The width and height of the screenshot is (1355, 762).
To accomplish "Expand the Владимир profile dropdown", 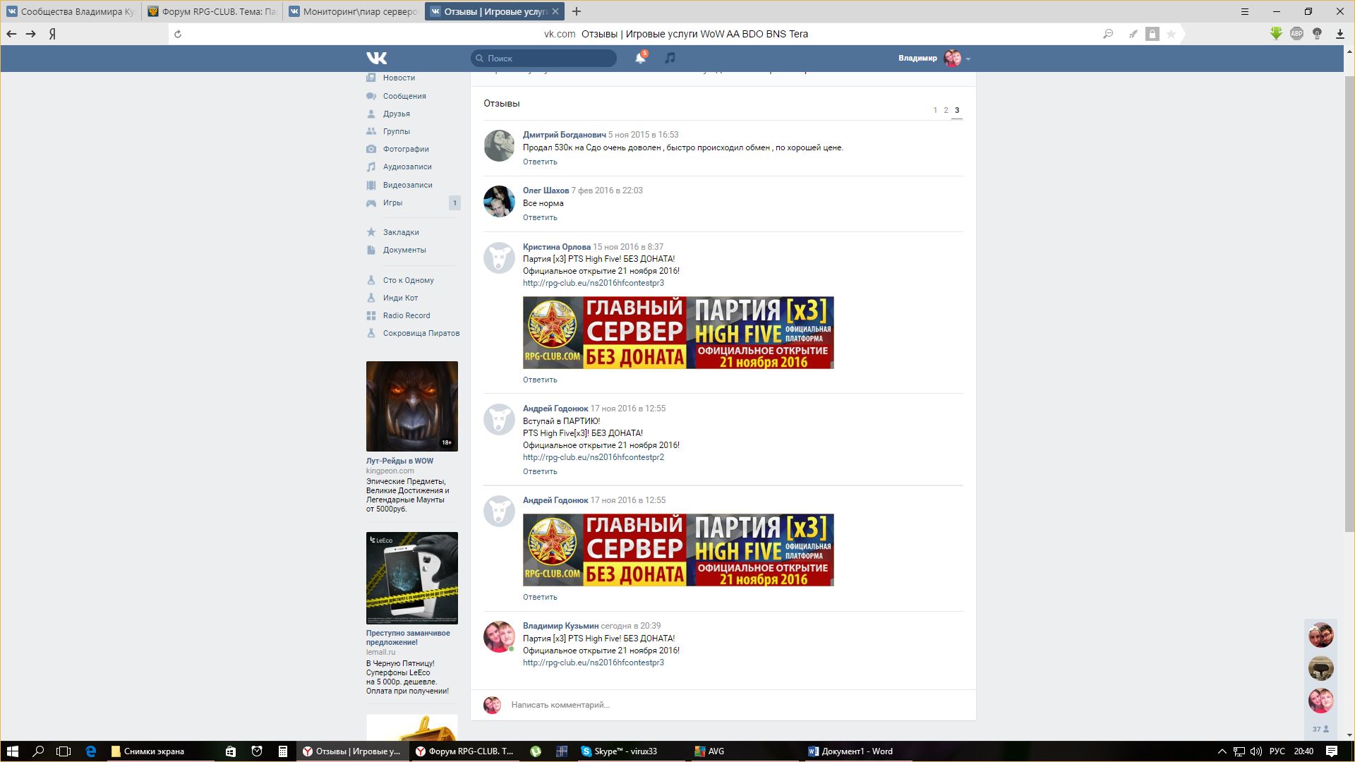I will coord(968,59).
